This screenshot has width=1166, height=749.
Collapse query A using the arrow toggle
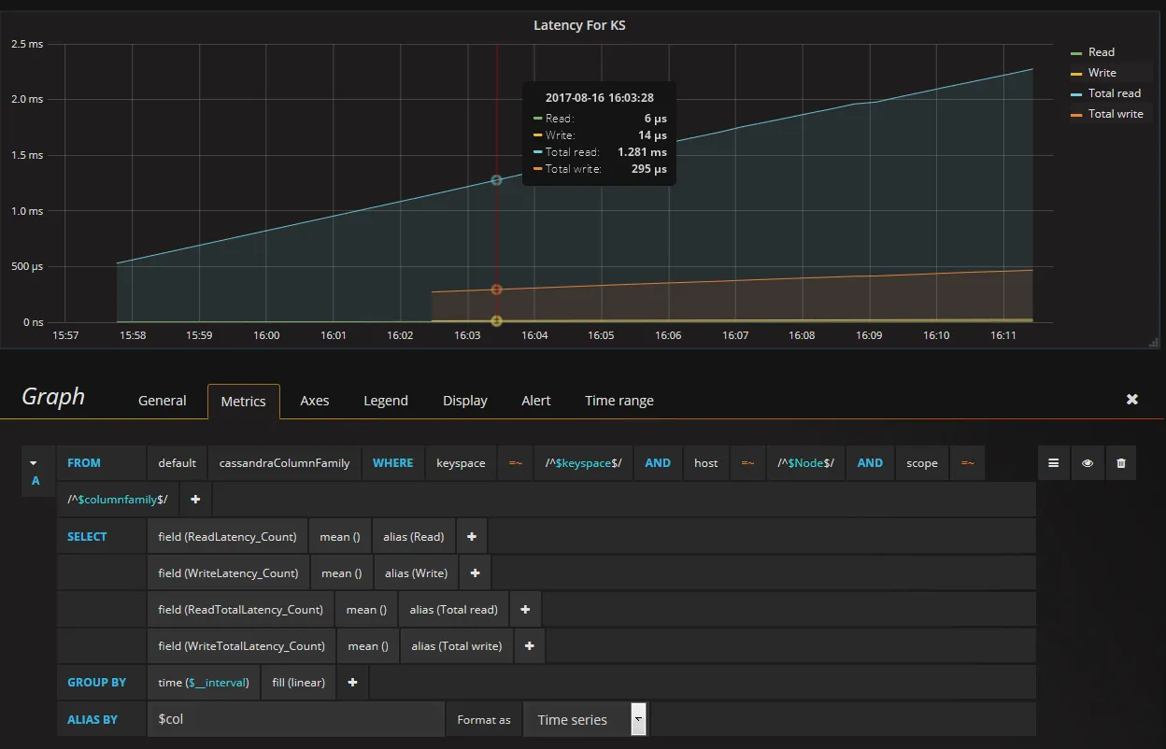[x=36, y=462]
